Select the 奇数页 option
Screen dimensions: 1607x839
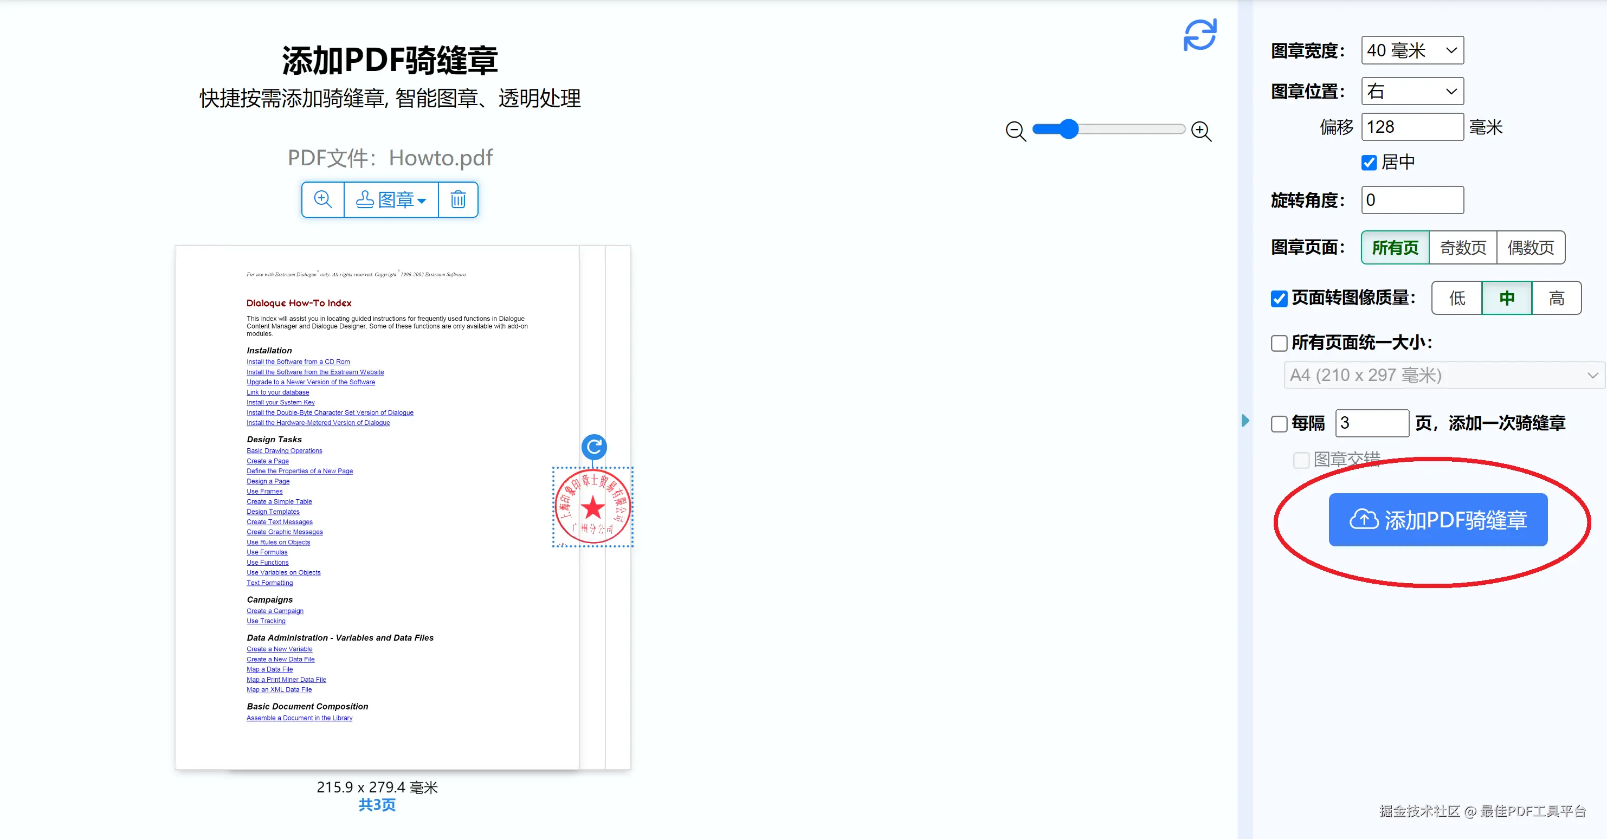(x=1462, y=248)
